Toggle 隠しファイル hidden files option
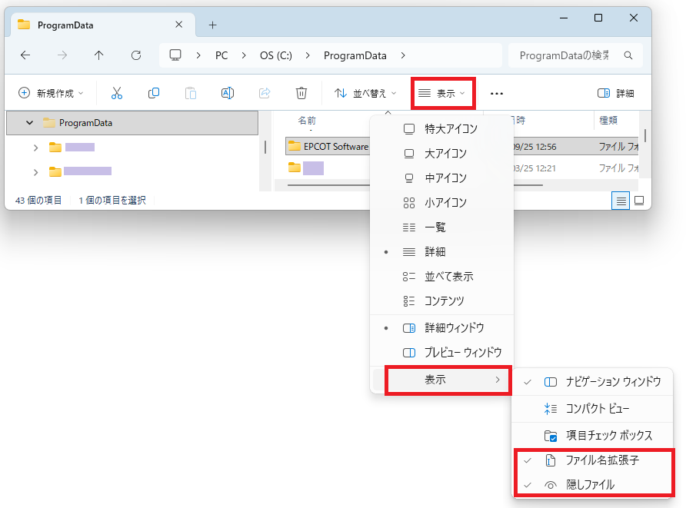The height and width of the screenshot is (508, 686). (x=590, y=485)
